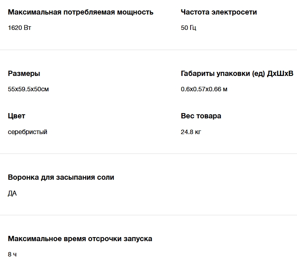Select the '0.6x0.57x0.66 м' packaging value
The image size is (297, 269).
pyautogui.click(x=204, y=89)
